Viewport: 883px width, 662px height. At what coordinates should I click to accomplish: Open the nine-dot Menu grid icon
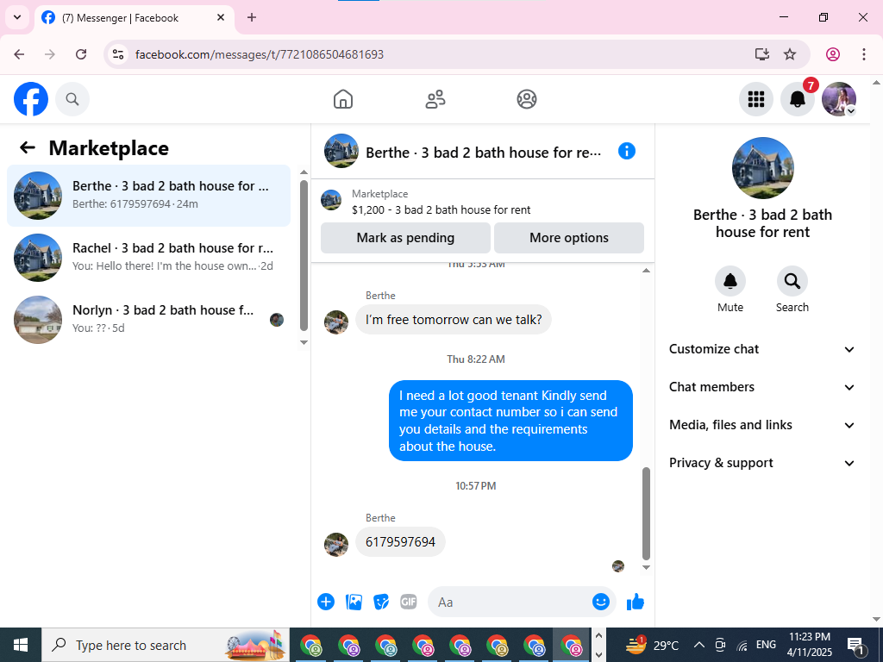pyautogui.click(x=755, y=99)
